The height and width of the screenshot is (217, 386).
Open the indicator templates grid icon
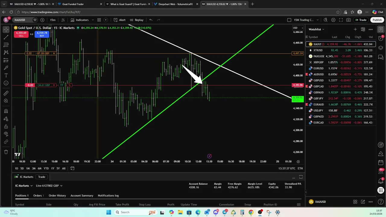click(99, 20)
